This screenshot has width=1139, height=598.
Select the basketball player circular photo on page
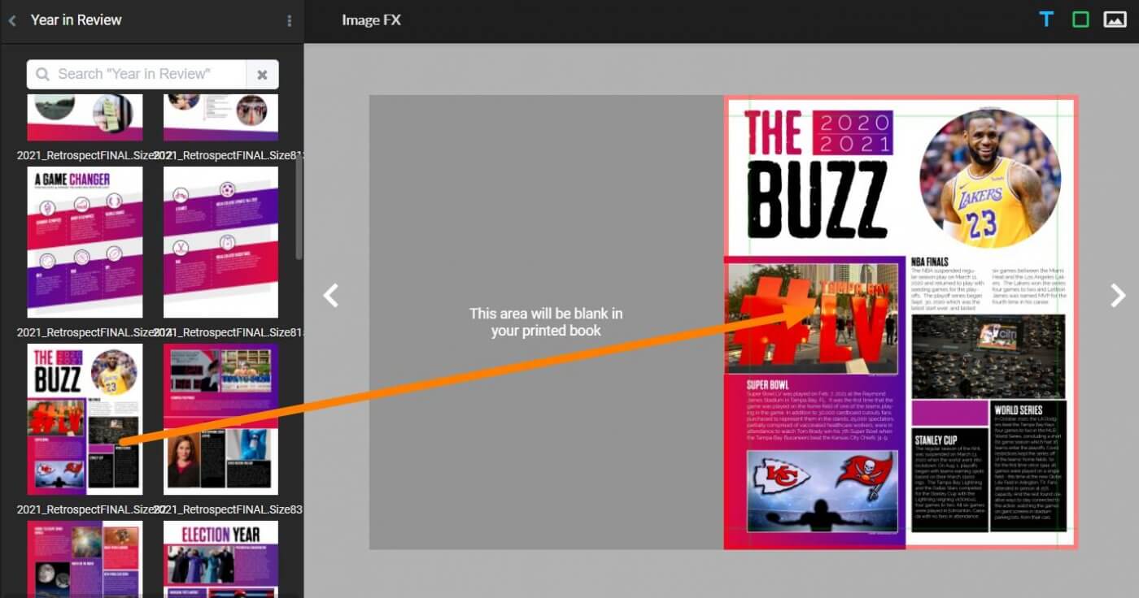tap(990, 179)
